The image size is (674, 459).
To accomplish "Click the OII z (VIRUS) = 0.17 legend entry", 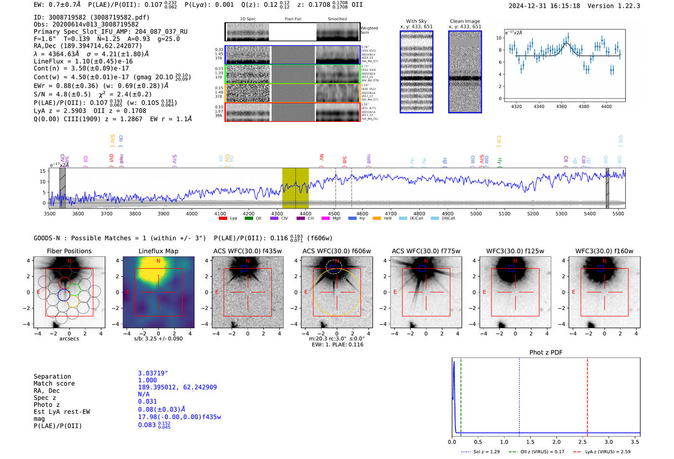I will coord(536,452).
